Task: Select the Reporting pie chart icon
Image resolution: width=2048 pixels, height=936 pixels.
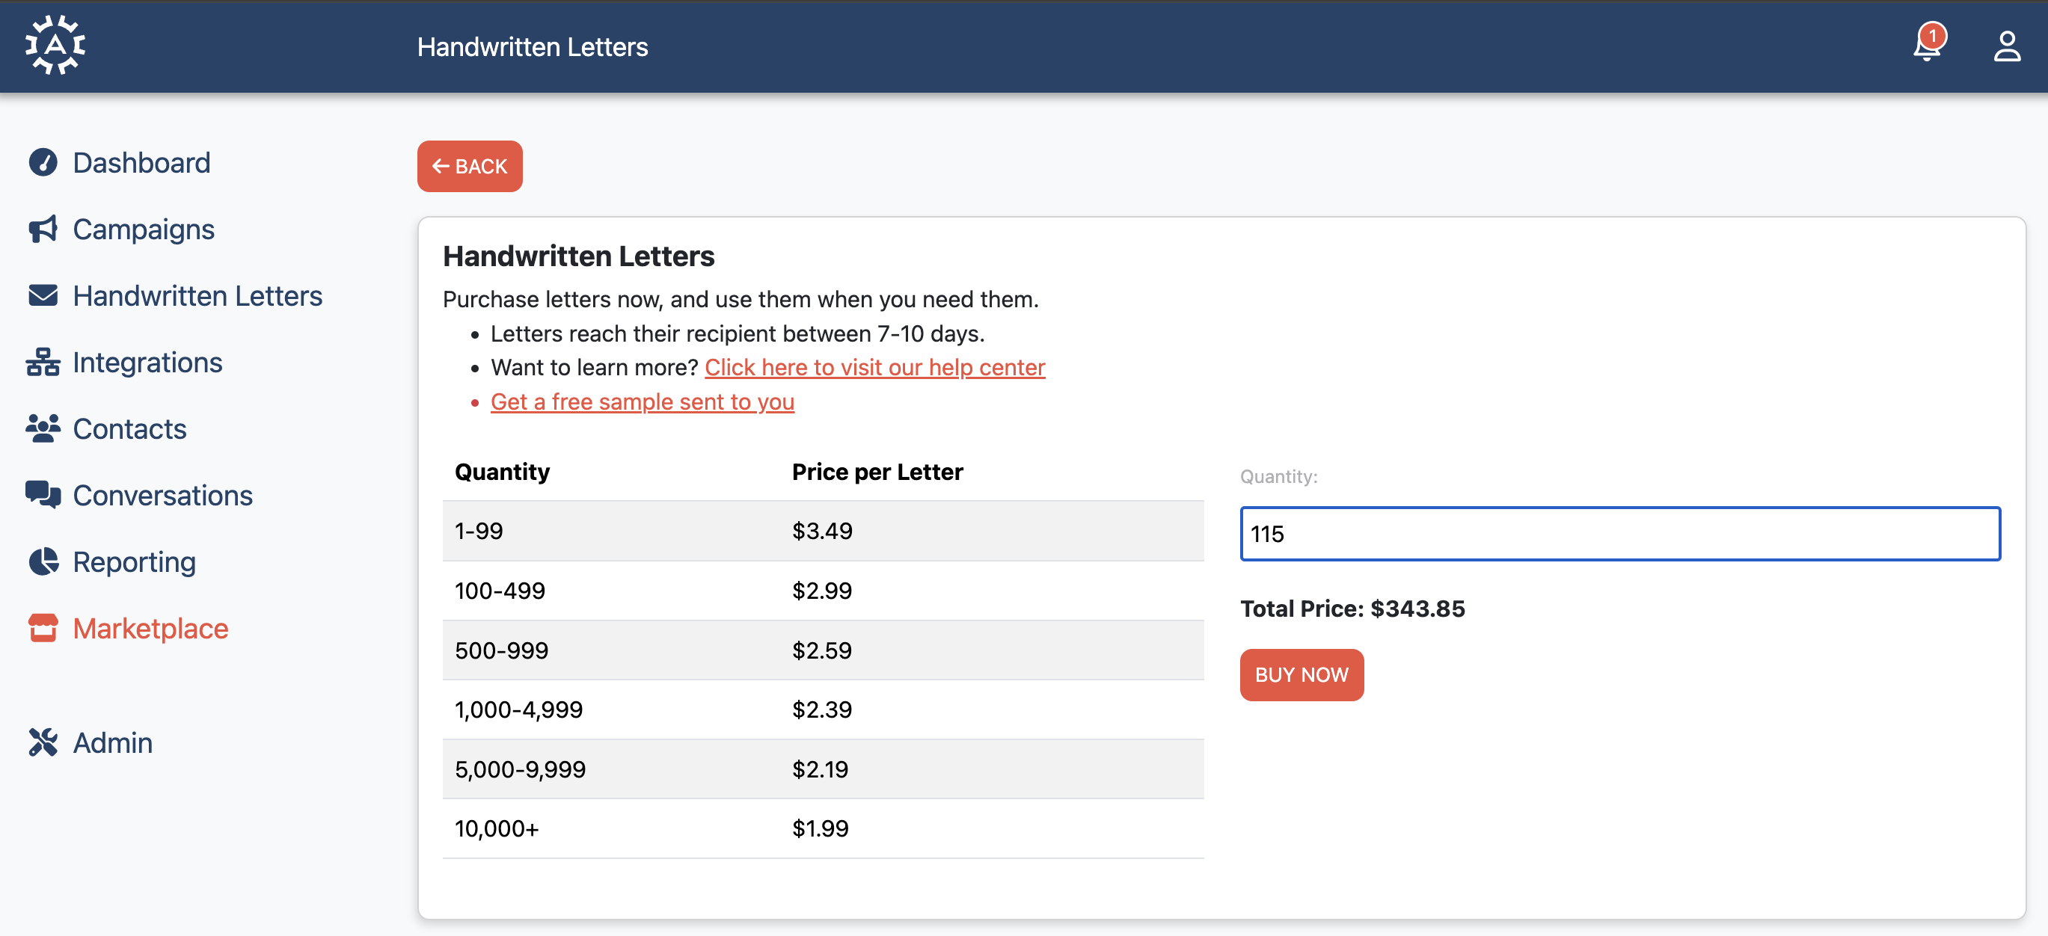Action: click(x=43, y=561)
